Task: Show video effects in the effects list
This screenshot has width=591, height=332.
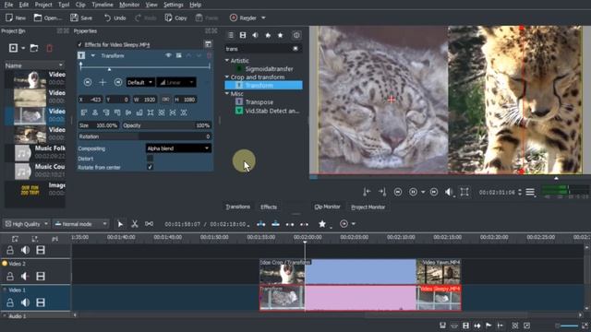Action: pyautogui.click(x=243, y=35)
